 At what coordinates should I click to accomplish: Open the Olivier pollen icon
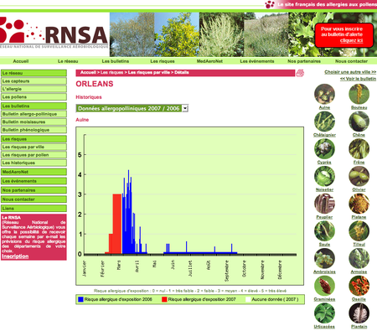(x=359, y=176)
